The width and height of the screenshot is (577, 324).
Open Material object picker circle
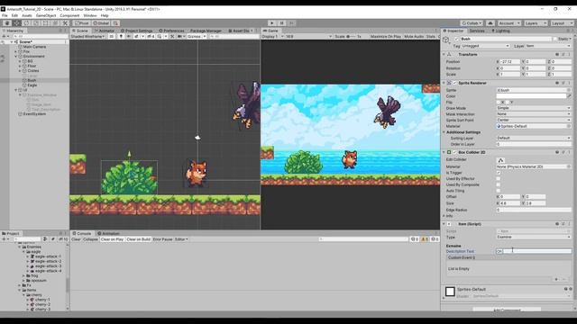(569, 126)
